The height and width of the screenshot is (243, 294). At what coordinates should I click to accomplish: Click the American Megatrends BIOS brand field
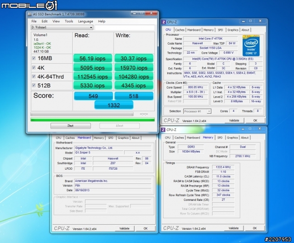click(113, 181)
